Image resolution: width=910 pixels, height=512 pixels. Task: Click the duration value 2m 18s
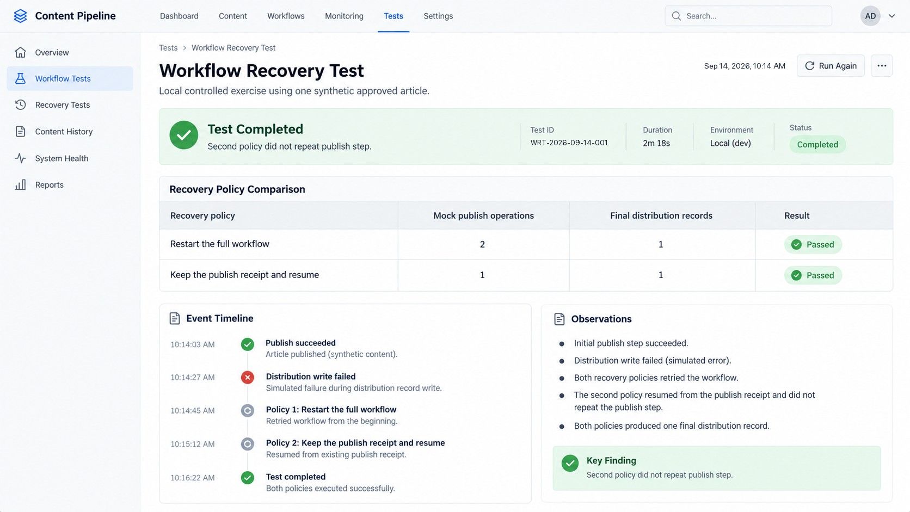pyautogui.click(x=656, y=143)
